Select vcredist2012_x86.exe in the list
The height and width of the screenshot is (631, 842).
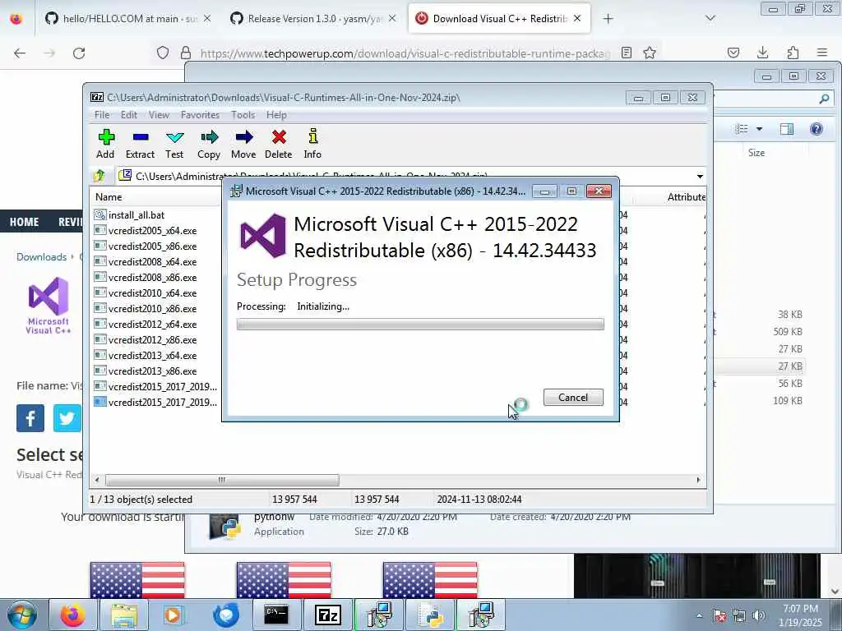(152, 339)
